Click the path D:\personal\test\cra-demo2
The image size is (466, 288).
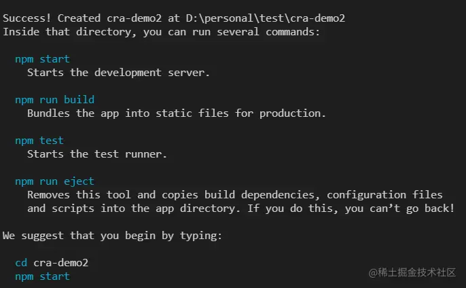(266, 18)
